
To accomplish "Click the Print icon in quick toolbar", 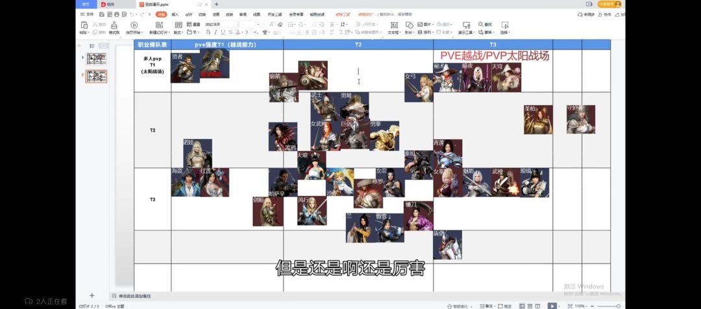I will point(116,14).
